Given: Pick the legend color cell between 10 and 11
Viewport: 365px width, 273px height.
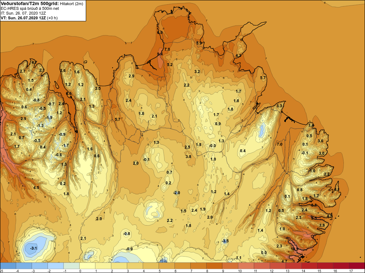Looking at the screenshot, I should pyautogui.click(x=246, y=266).
